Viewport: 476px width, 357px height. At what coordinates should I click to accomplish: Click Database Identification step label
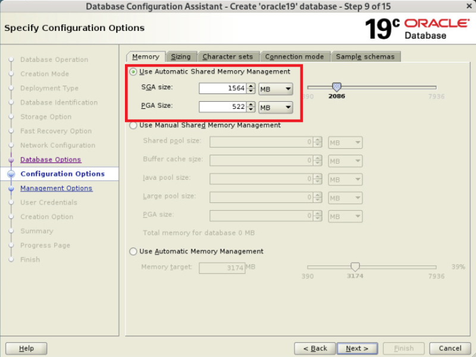tap(59, 102)
